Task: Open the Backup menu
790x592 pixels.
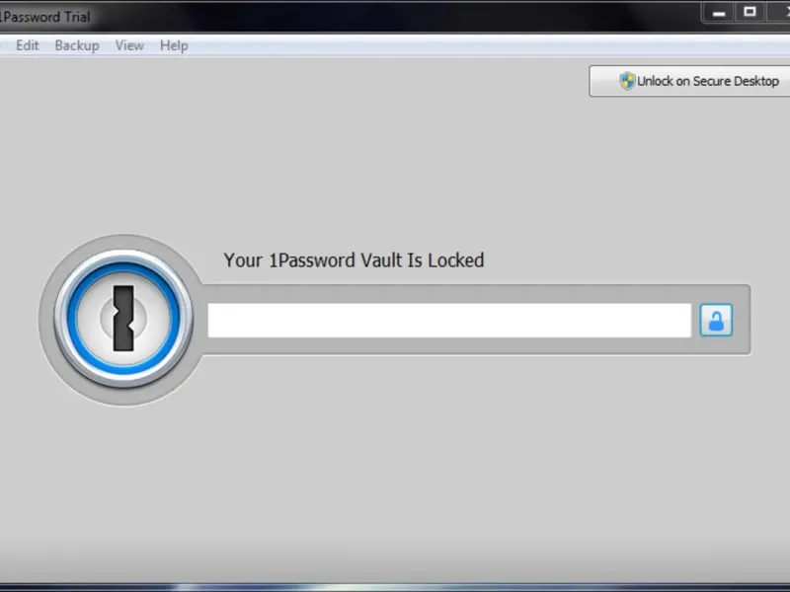Action: click(77, 45)
